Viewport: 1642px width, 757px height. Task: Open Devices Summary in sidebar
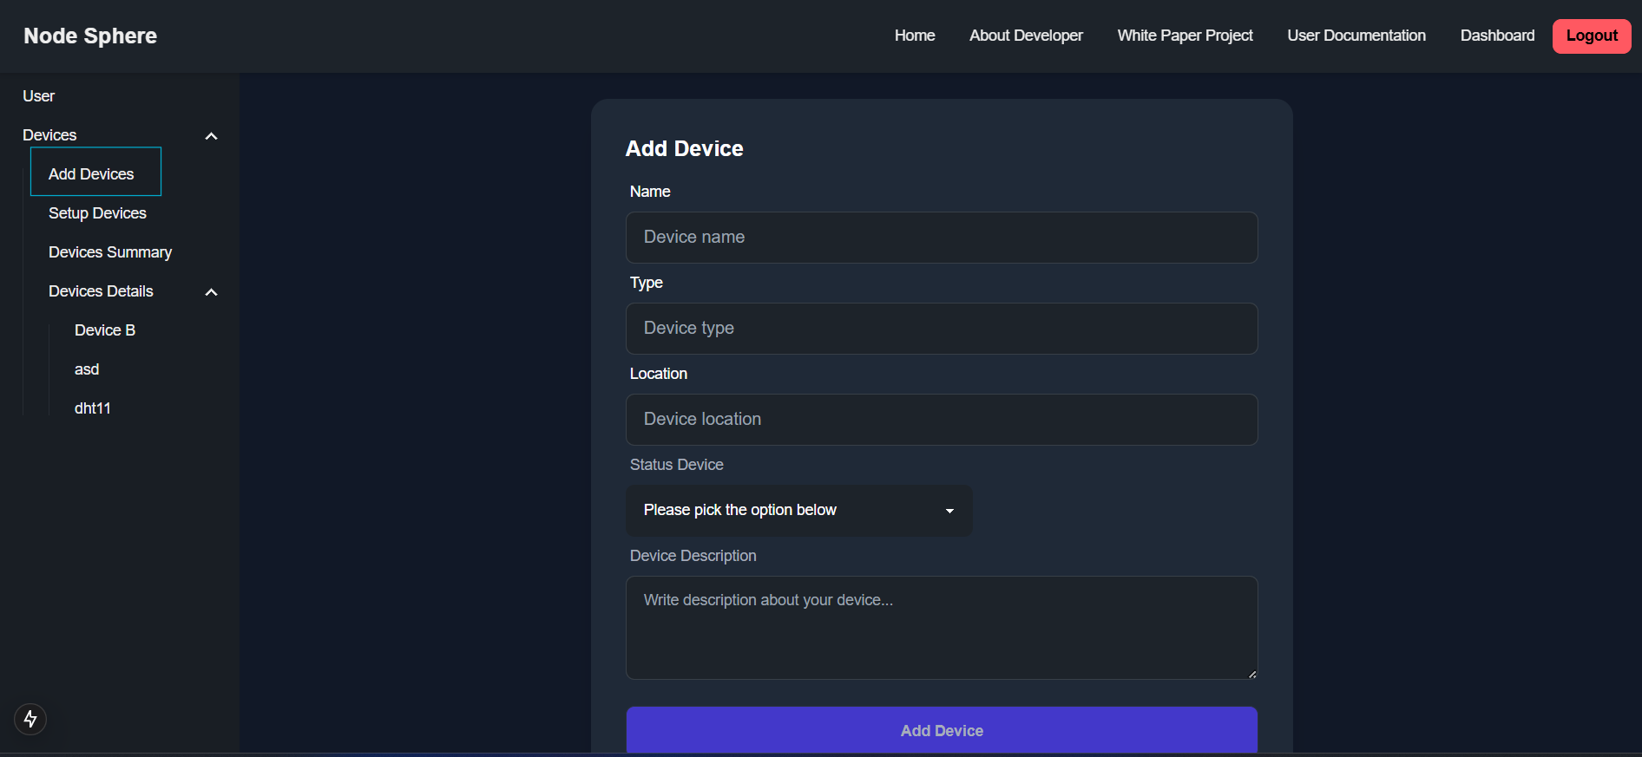(x=110, y=252)
